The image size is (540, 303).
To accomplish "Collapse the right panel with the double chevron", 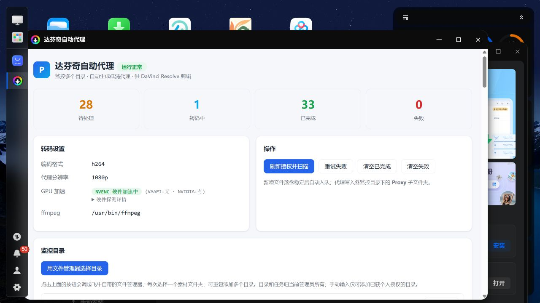I will (521, 18).
